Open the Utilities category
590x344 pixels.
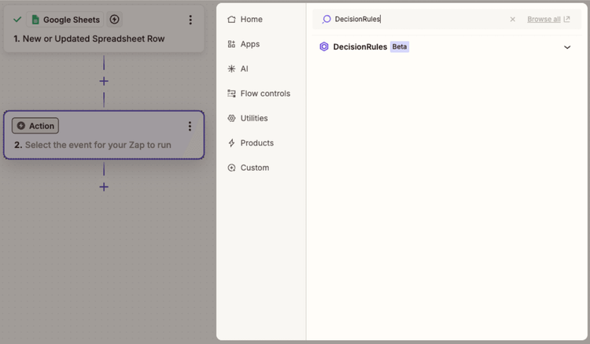[x=253, y=118]
